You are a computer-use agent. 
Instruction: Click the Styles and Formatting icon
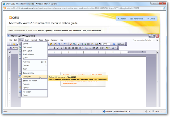click(11, 48)
